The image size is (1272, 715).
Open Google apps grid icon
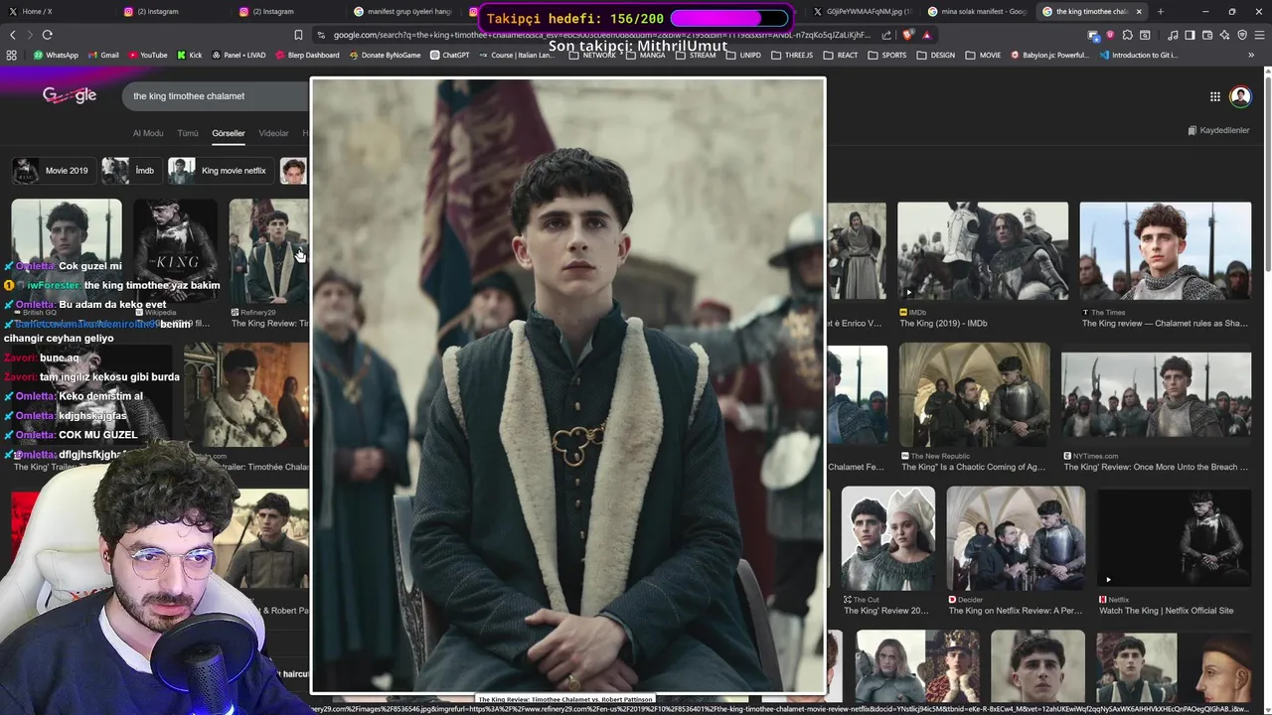tap(1214, 96)
